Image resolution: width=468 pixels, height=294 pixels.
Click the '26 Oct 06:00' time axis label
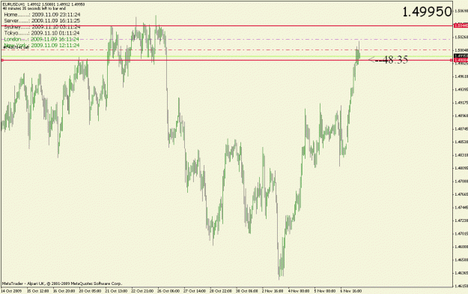[168, 291]
